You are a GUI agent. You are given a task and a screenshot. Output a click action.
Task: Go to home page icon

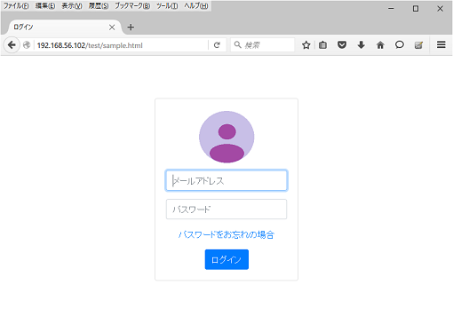[x=380, y=45]
